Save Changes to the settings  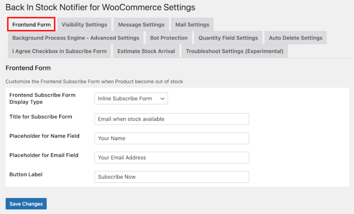coord(26,204)
